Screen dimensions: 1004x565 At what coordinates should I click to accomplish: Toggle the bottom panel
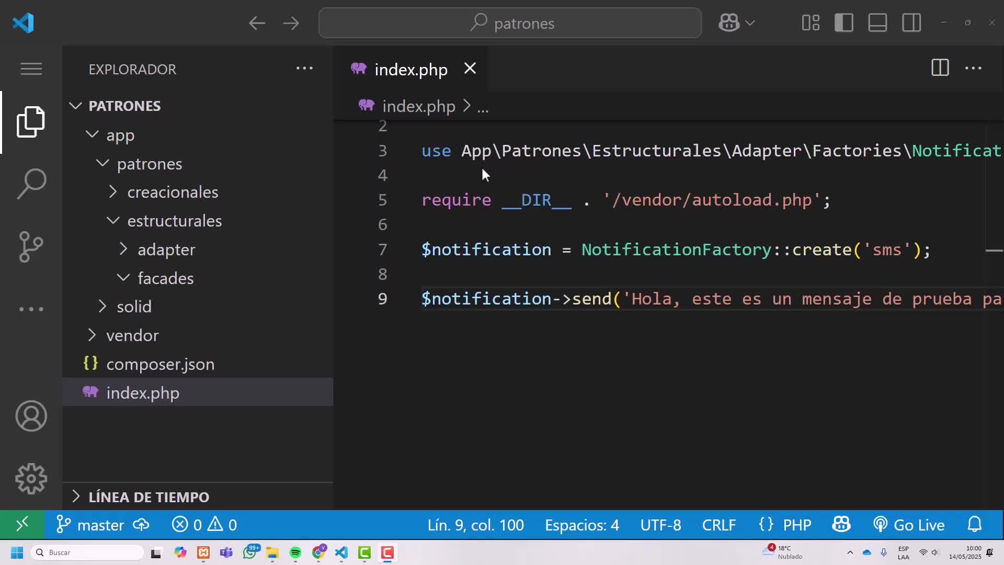click(x=877, y=23)
